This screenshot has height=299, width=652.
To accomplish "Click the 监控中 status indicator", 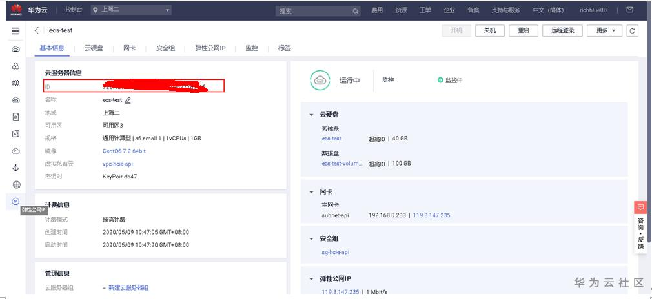I will pos(450,80).
